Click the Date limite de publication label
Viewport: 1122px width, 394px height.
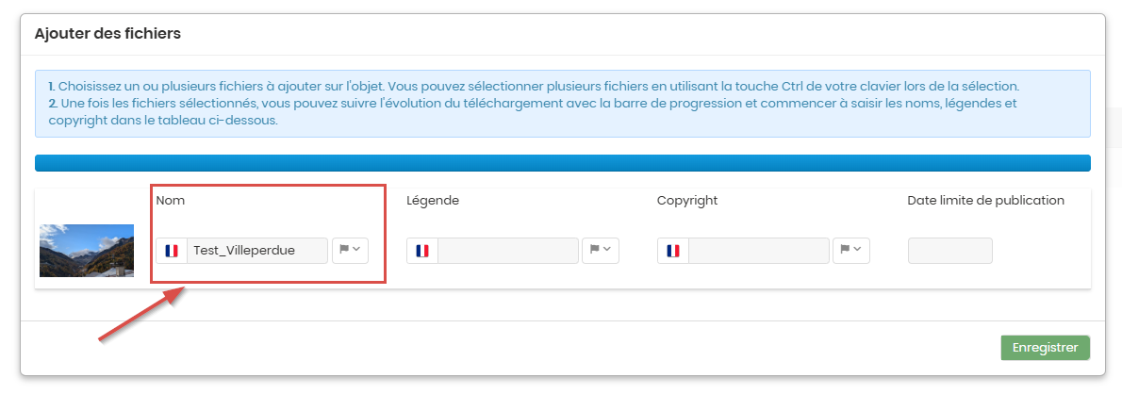[986, 201]
